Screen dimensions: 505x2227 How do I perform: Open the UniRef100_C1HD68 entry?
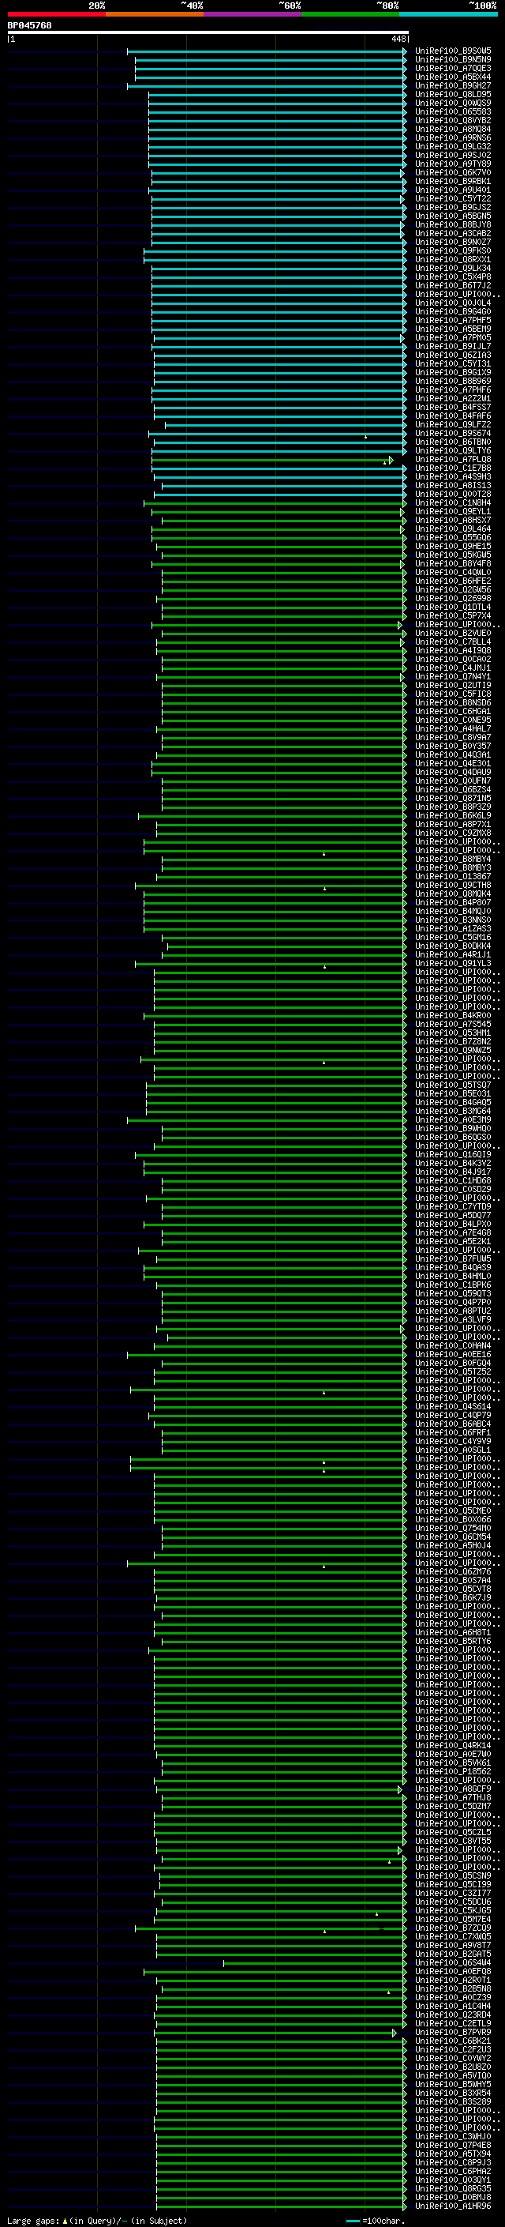(x=452, y=1180)
